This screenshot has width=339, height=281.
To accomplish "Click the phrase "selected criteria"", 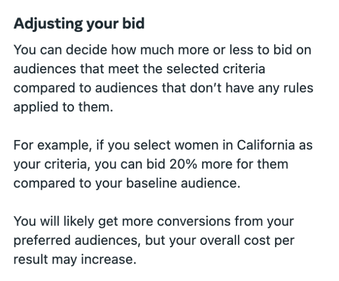I will [x=216, y=69].
